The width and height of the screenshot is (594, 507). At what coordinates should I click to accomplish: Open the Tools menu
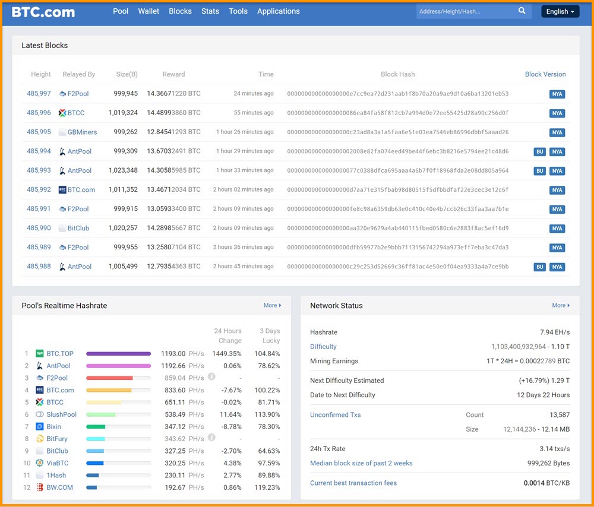pos(238,11)
